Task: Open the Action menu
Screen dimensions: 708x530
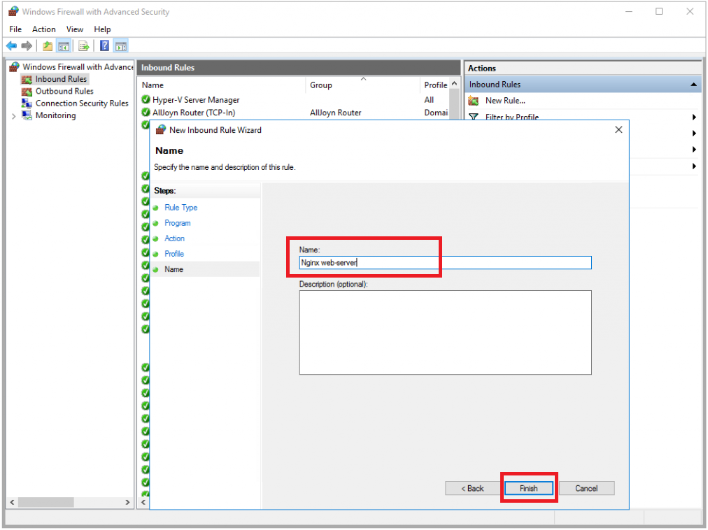Action: (x=44, y=29)
